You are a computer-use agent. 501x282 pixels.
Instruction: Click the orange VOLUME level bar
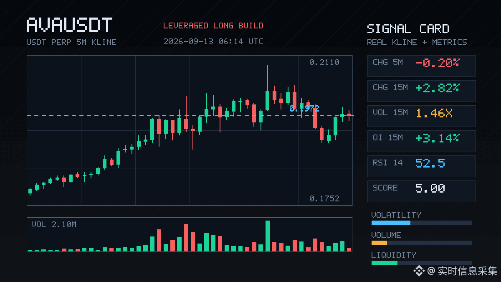coord(379,243)
